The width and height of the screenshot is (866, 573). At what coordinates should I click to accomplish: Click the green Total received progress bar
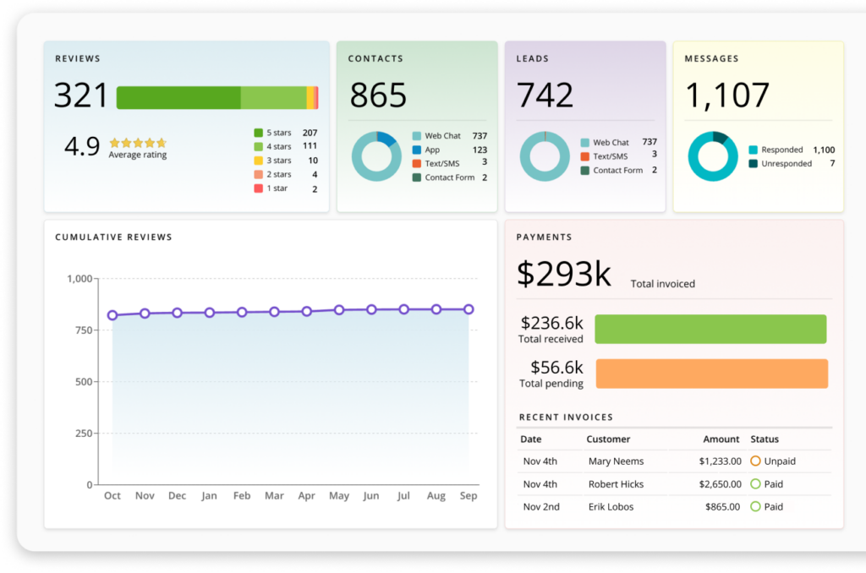(711, 329)
